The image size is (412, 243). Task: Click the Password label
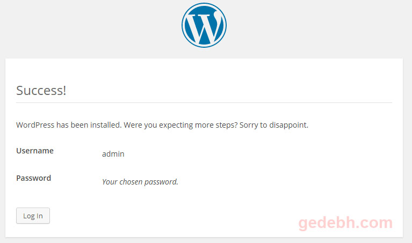(34, 178)
